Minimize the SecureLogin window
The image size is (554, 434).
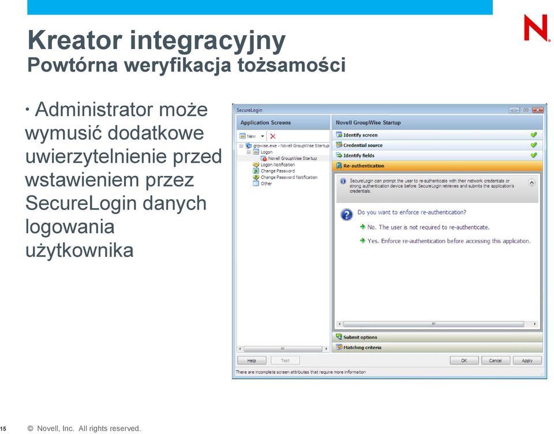(514, 110)
